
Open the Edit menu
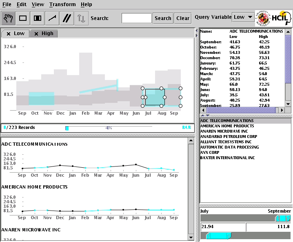coord(22,4)
